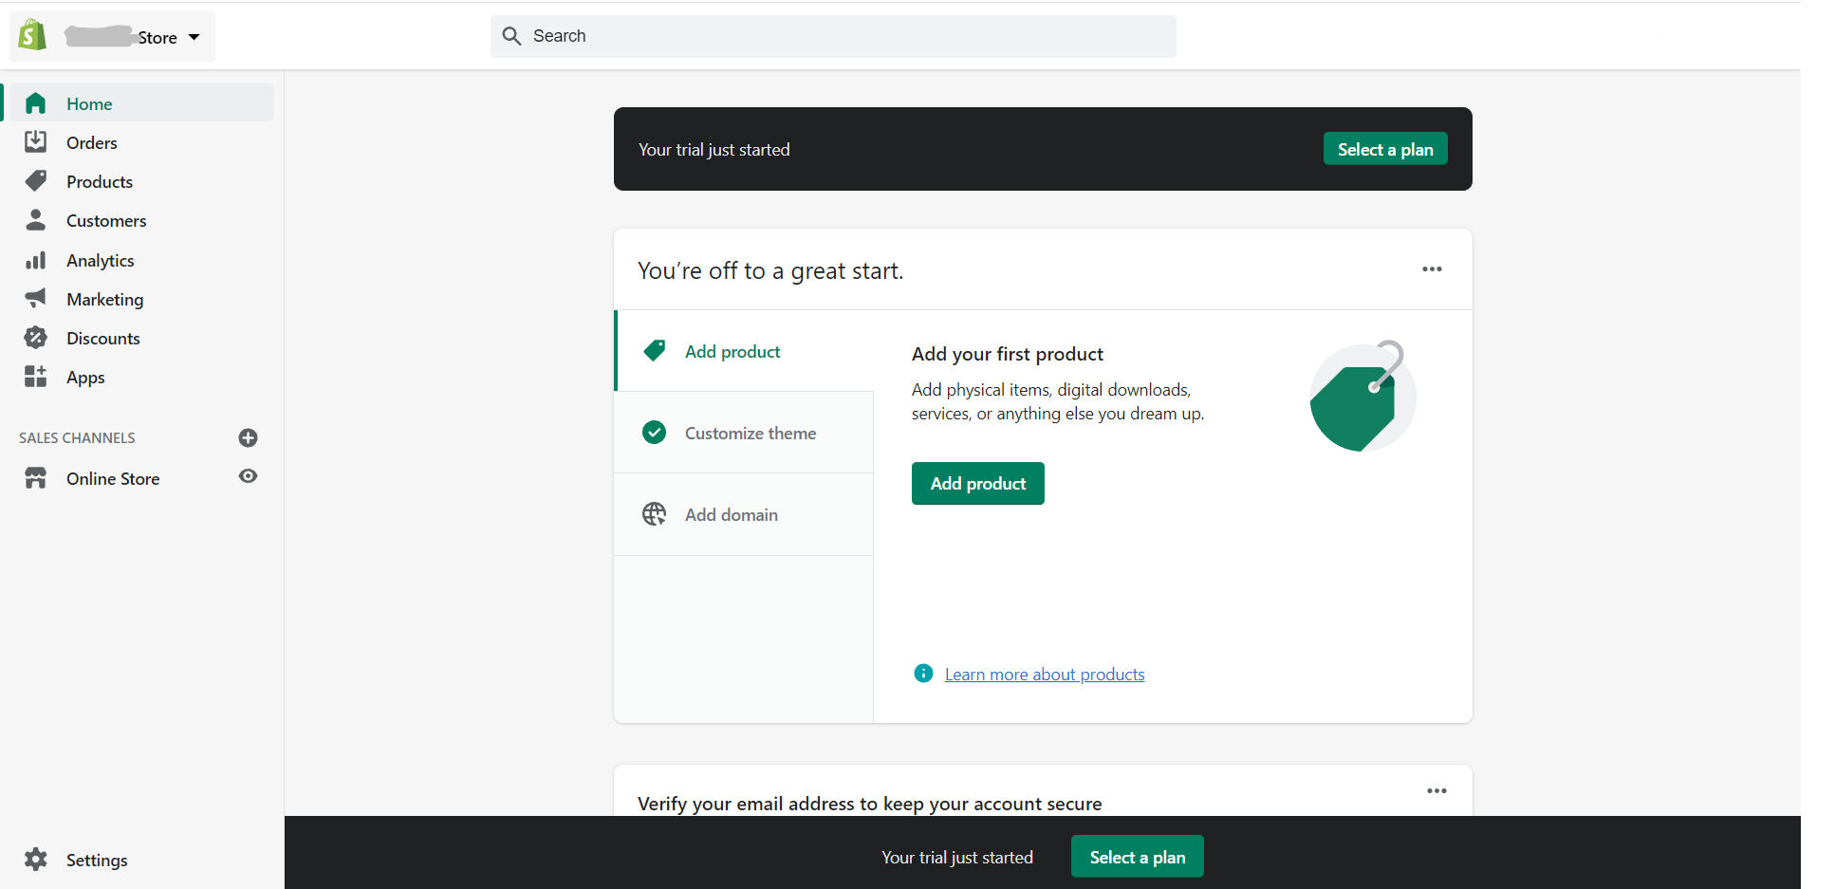Select the Products tag icon
1835x889 pixels.
[35, 180]
